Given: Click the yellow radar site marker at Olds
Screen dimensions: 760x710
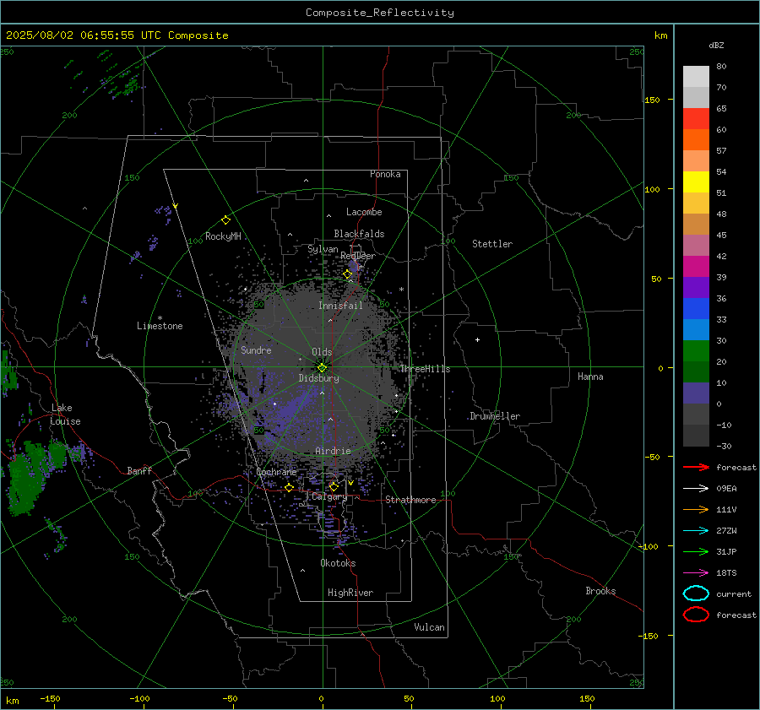Looking at the screenshot, I should pos(322,367).
